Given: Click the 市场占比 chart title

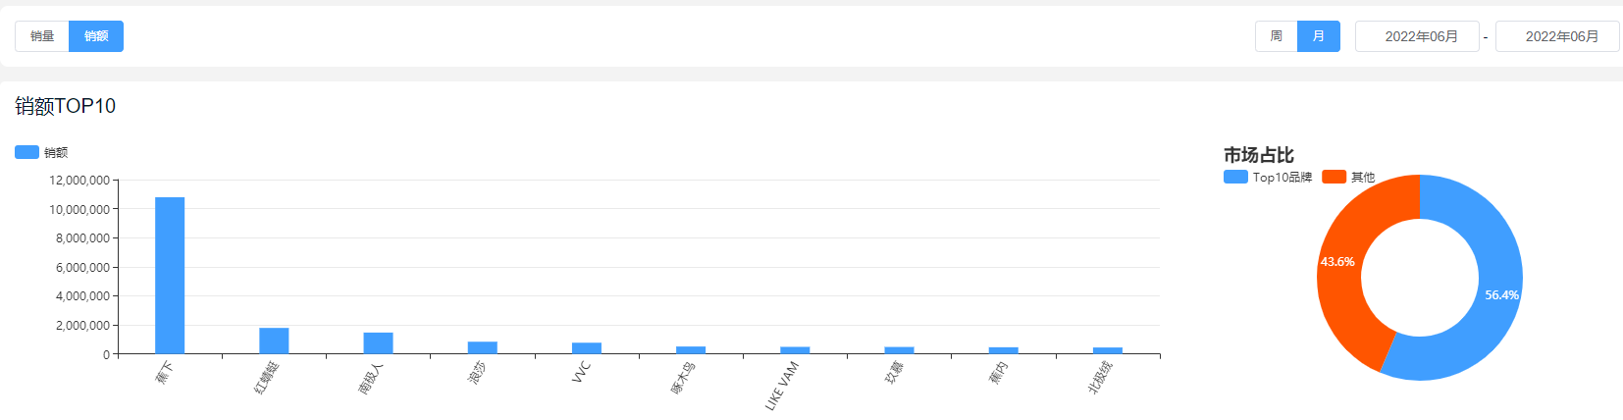Looking at the screenshot, I should coord(1258,155).
